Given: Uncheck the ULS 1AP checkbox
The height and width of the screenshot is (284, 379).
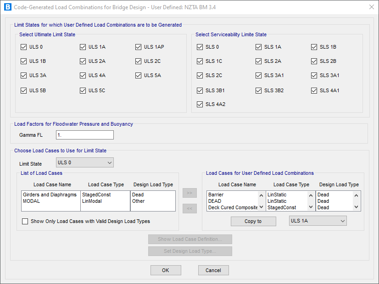Looking at the screenshot, I should (139, 47).
